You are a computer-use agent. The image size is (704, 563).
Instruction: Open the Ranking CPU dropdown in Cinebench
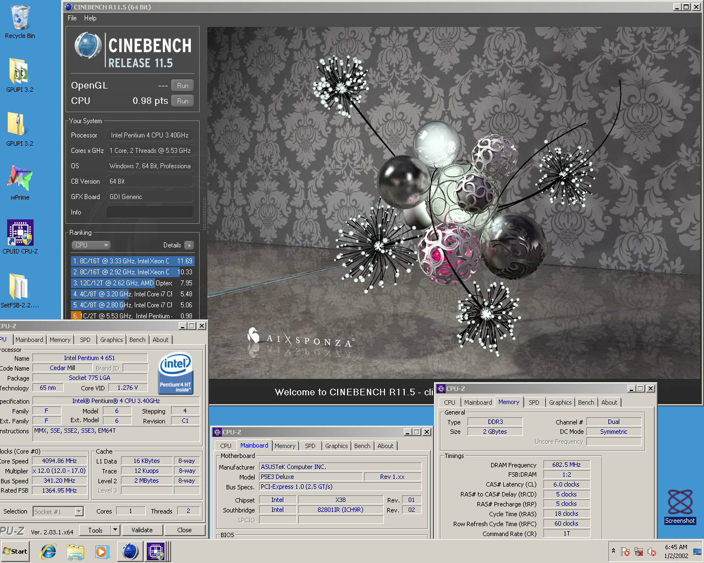tap(91, 245)
